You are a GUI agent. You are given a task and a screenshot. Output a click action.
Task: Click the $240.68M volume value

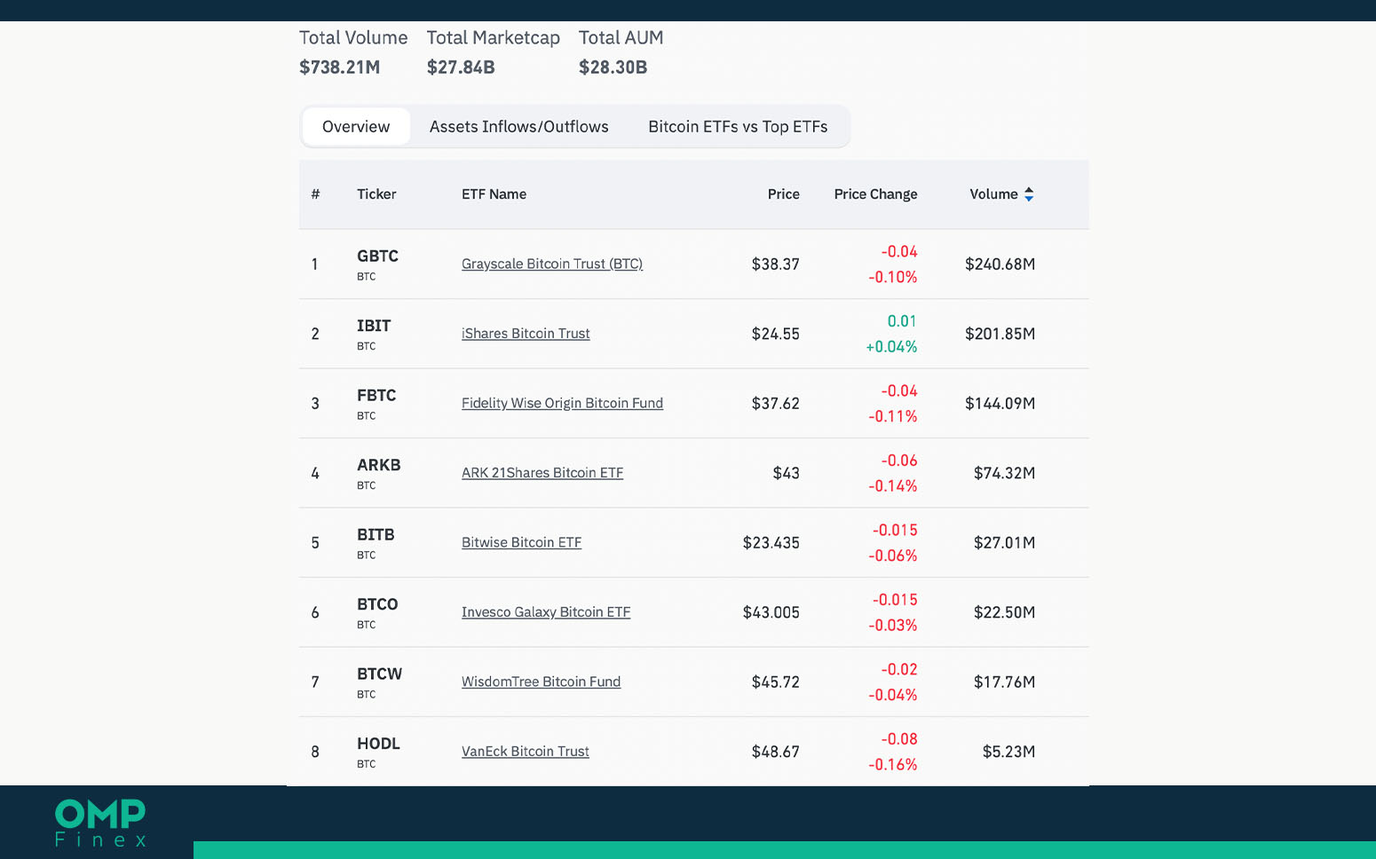(1000, 264)
